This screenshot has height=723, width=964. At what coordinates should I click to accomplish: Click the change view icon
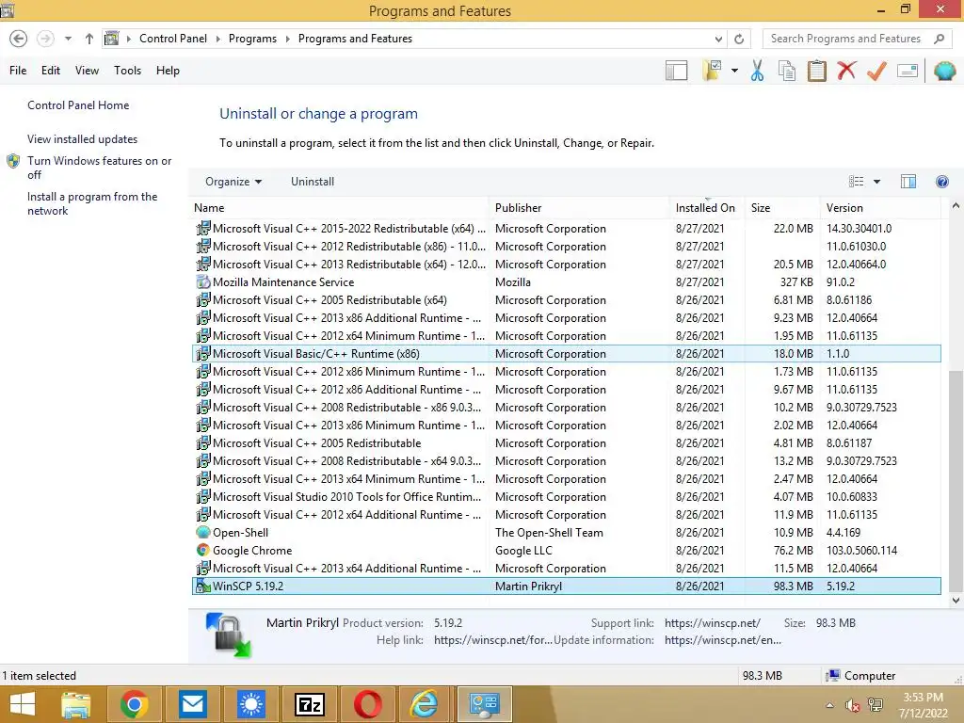[856, 182]
